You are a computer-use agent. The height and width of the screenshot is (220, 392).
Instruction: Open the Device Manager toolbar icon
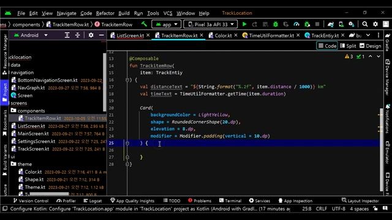point(341,24)
